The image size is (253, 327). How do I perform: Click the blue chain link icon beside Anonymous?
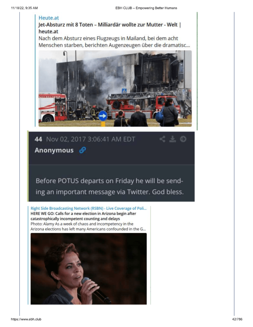click(x=83, y=150)
